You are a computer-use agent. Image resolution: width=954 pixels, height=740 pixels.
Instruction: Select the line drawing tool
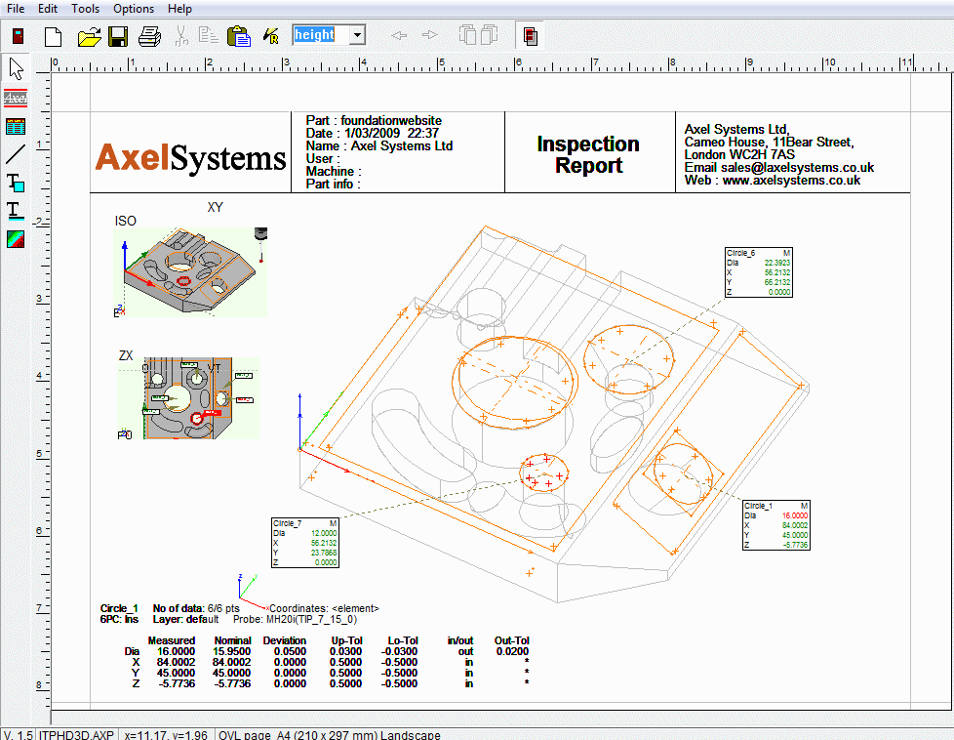tap(16, 154)
